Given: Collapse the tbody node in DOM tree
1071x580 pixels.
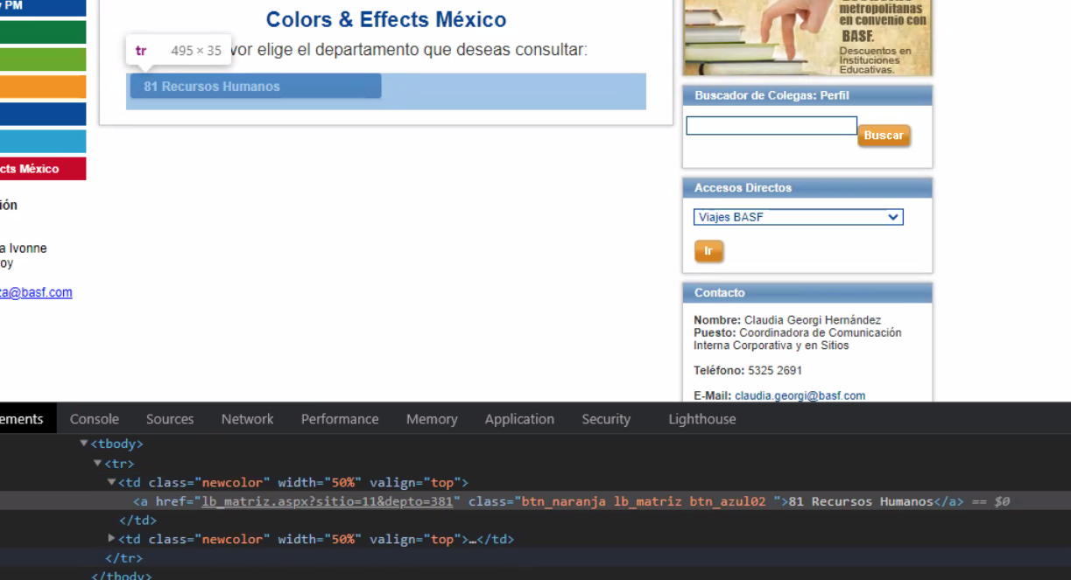Looking at the screenshot, I should coord(84,444).
